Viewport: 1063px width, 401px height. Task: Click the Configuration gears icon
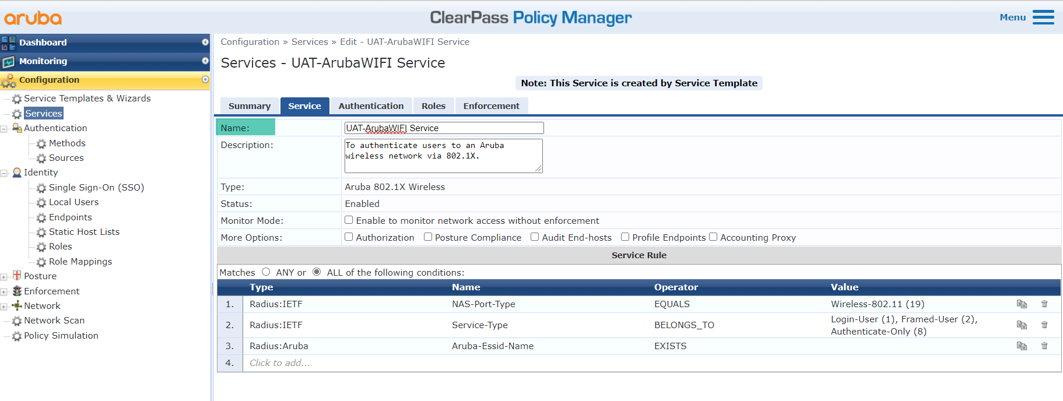8,80
